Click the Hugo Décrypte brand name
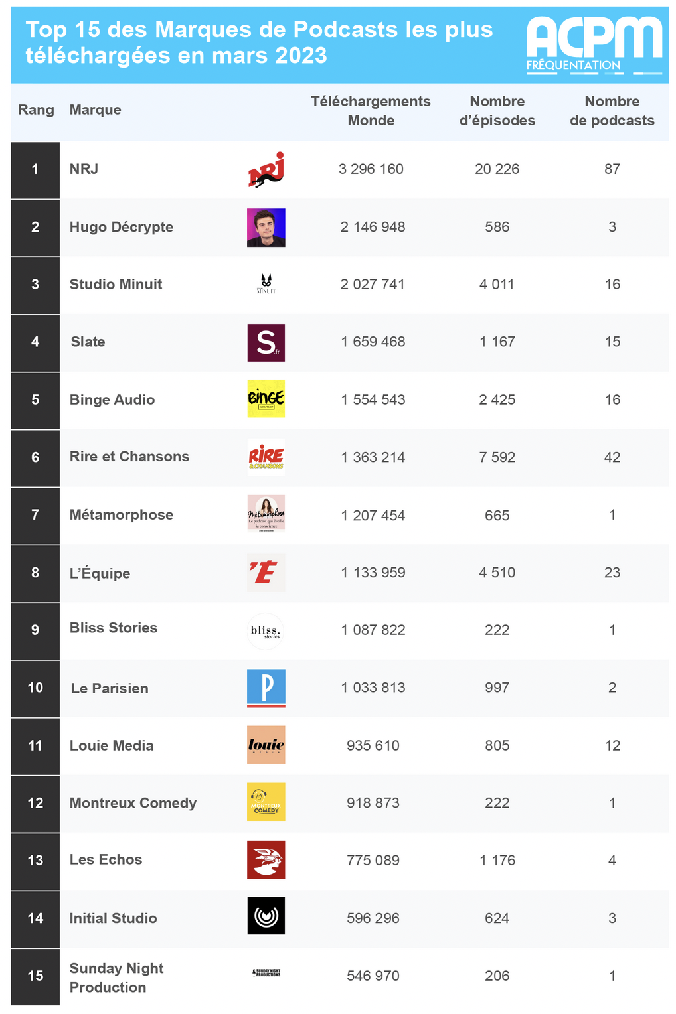This screenshot has height=1014, width=676. coord(122,227)
